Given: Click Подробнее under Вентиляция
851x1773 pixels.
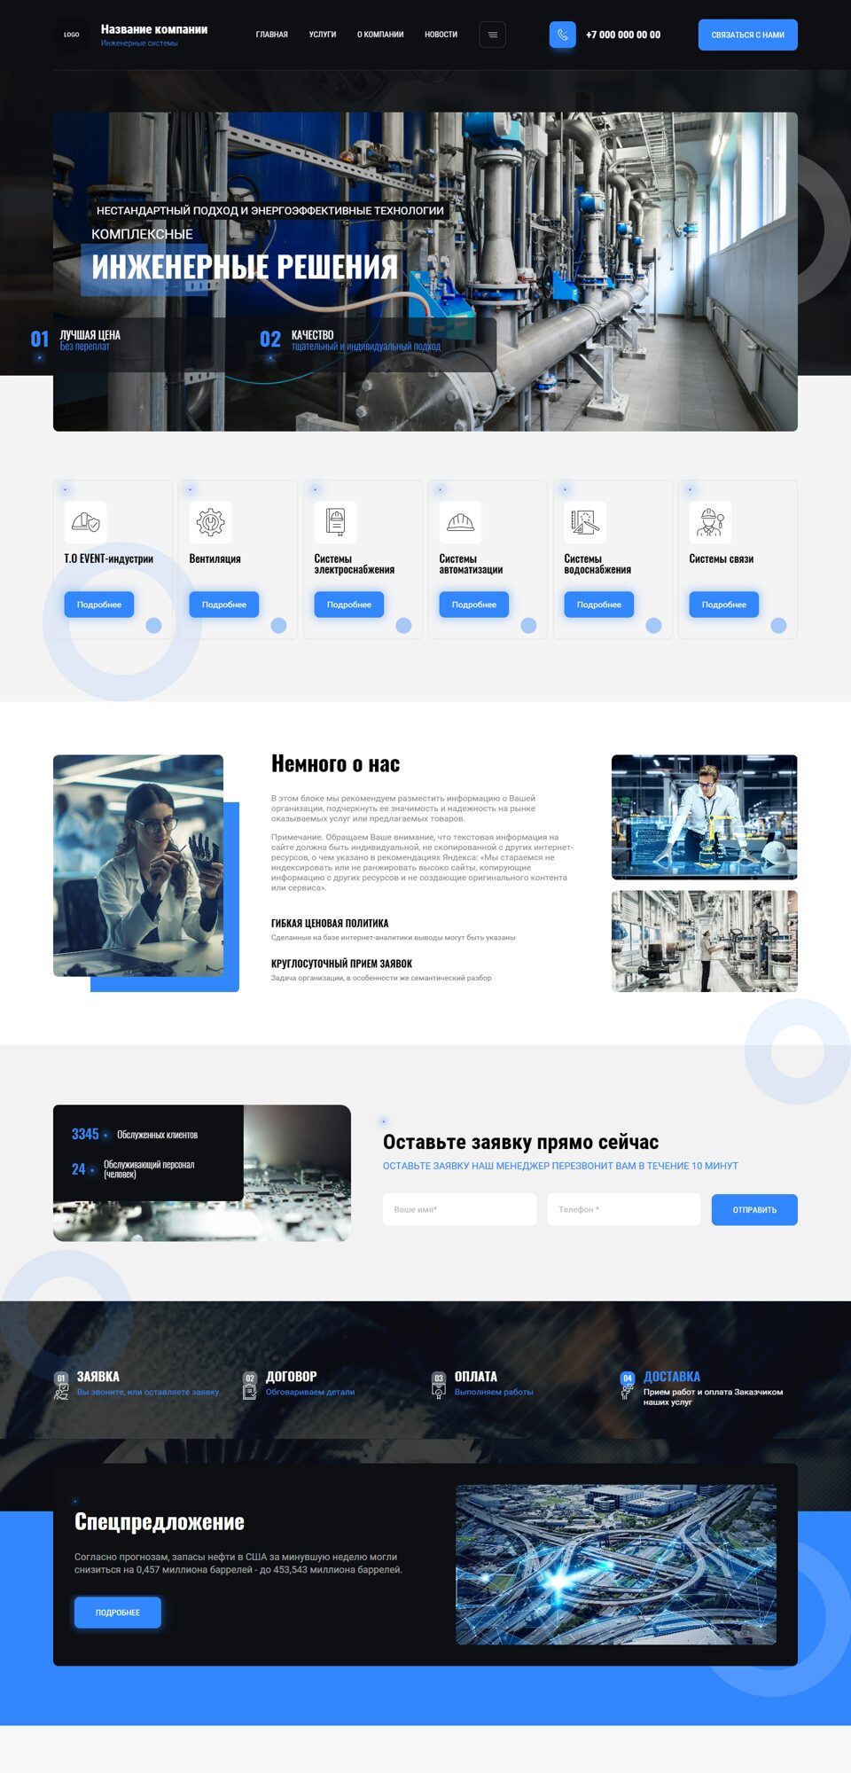Looking at the screenshot, I should point(224,605).
